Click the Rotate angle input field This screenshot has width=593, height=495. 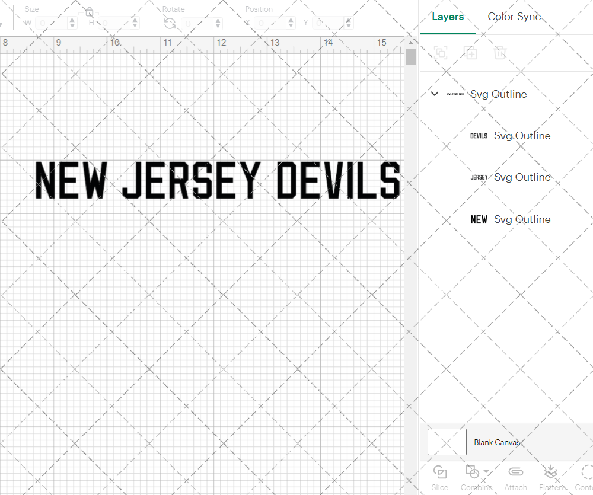[198, 24]
